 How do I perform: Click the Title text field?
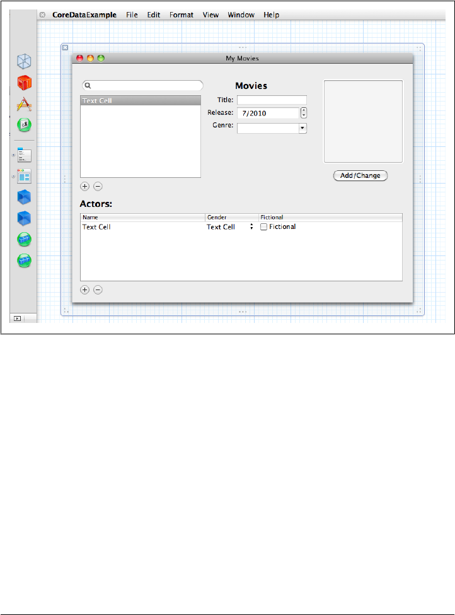(x=272, y=100)
